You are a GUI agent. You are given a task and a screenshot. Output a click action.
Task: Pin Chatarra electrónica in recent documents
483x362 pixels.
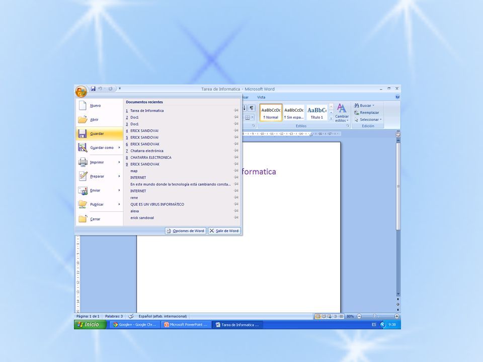(236, 150)
